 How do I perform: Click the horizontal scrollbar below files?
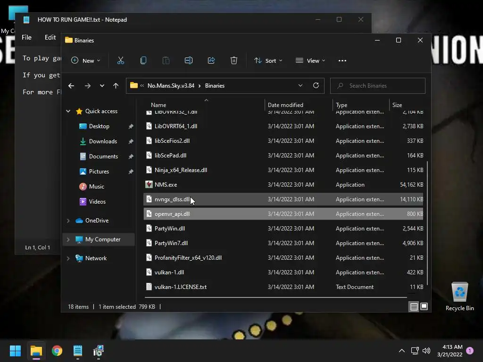pyautogui.click(x=275, y=297)
